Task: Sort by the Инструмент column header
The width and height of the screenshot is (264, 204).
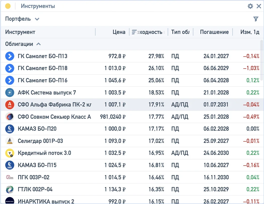Action: coord(20,32)
